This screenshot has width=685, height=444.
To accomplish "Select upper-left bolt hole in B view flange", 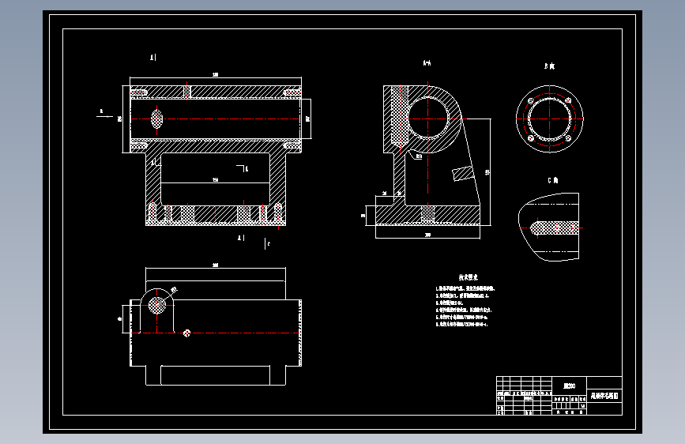I will click(531, 101).
